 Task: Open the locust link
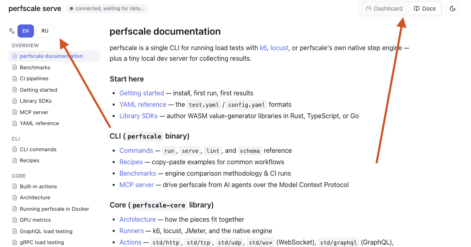(x=279, y=48)
